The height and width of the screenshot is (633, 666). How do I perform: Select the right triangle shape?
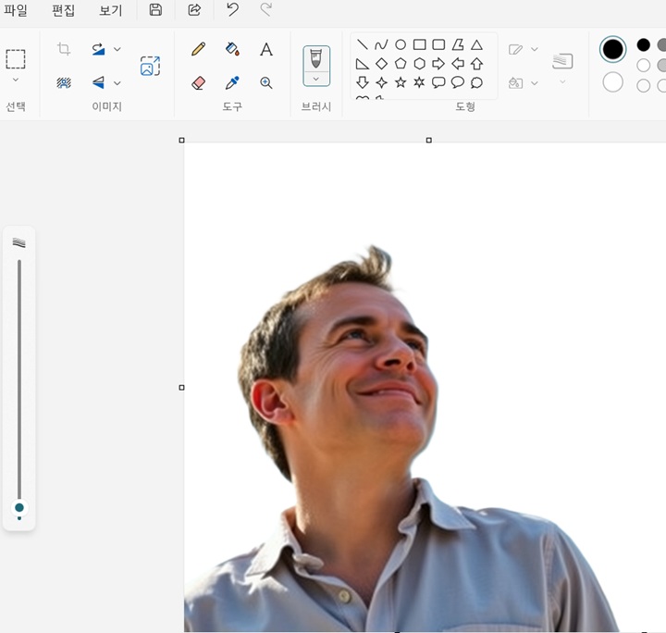363,64
